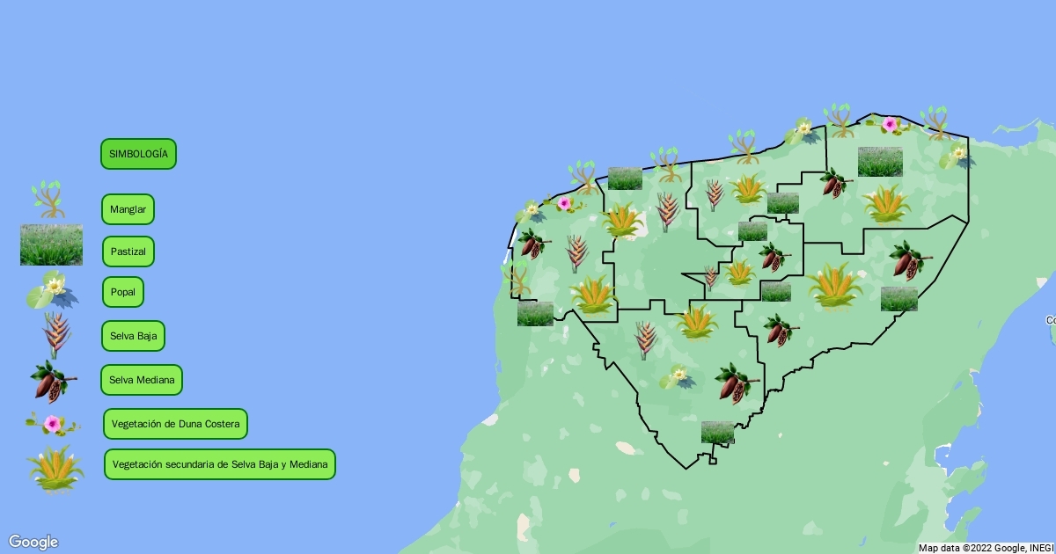
Task: Click the Duna Costera pink flower legend icon
Action: (x=53, y=424)
